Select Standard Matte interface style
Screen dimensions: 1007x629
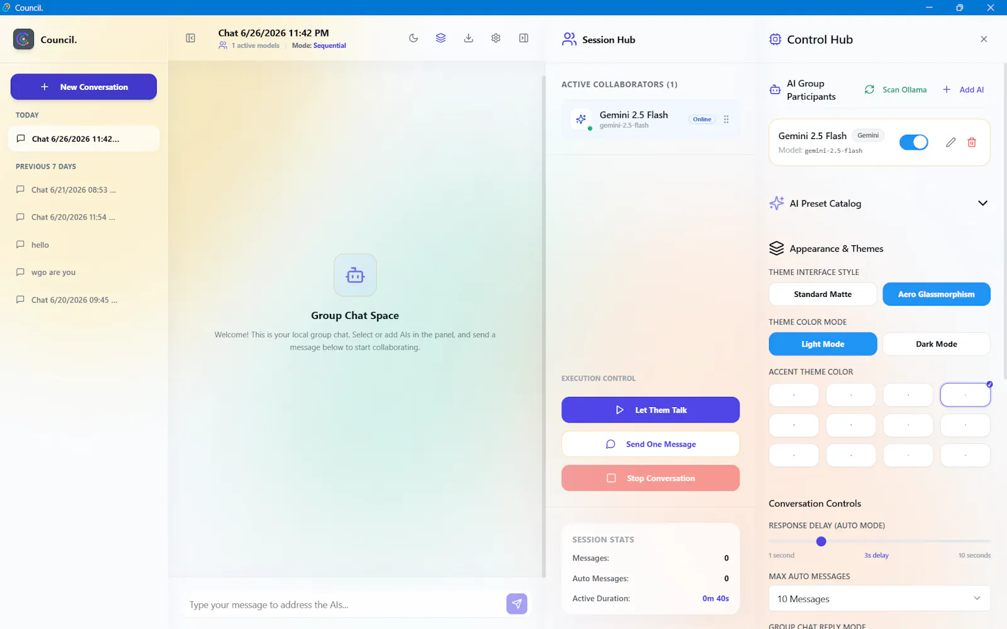[823, 294]
